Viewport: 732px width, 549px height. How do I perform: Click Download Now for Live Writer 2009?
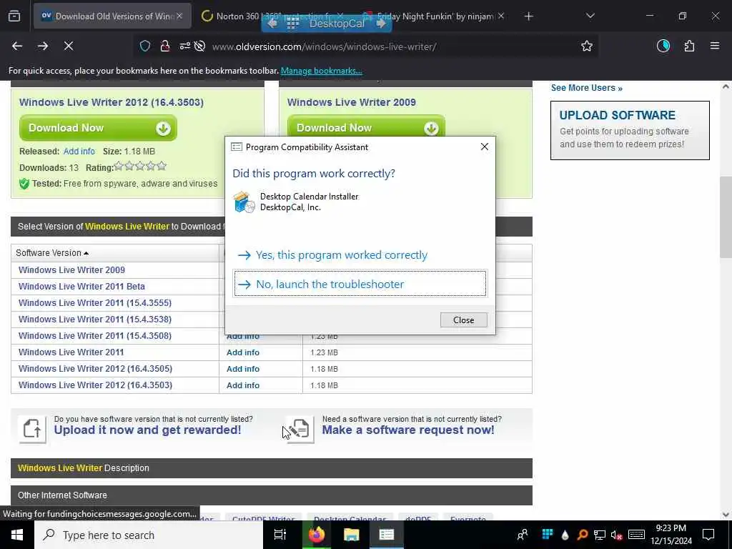click(366, 127)
